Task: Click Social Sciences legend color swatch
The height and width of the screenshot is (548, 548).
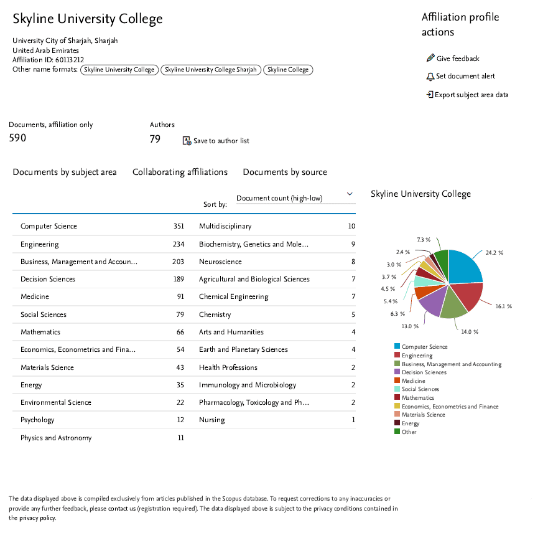Action: click(x=397, y=389)
